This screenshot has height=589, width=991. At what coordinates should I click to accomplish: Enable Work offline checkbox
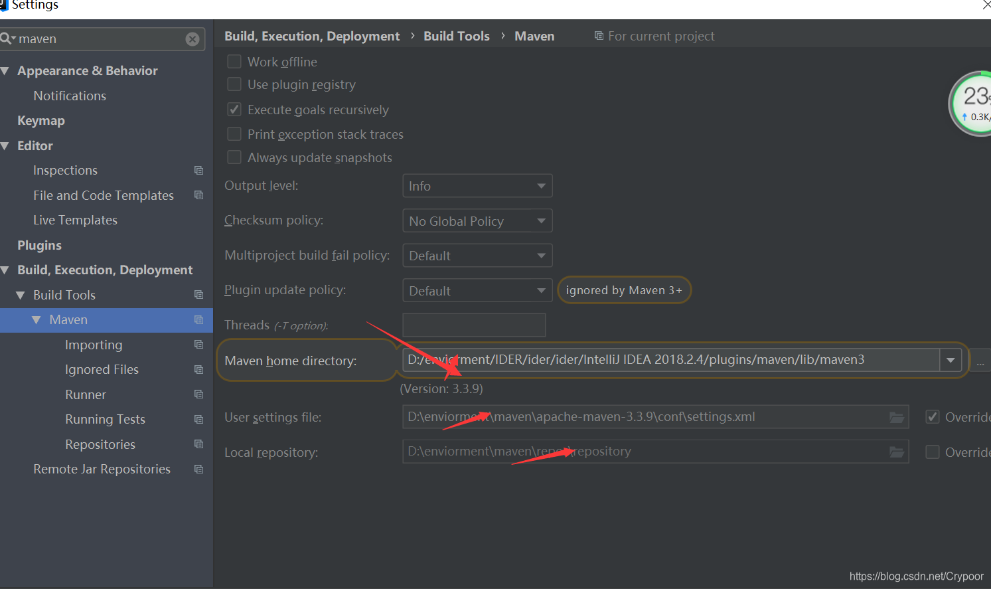pos(234,62)
